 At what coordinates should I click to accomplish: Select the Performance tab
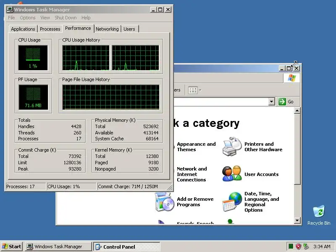pos(78,28)
